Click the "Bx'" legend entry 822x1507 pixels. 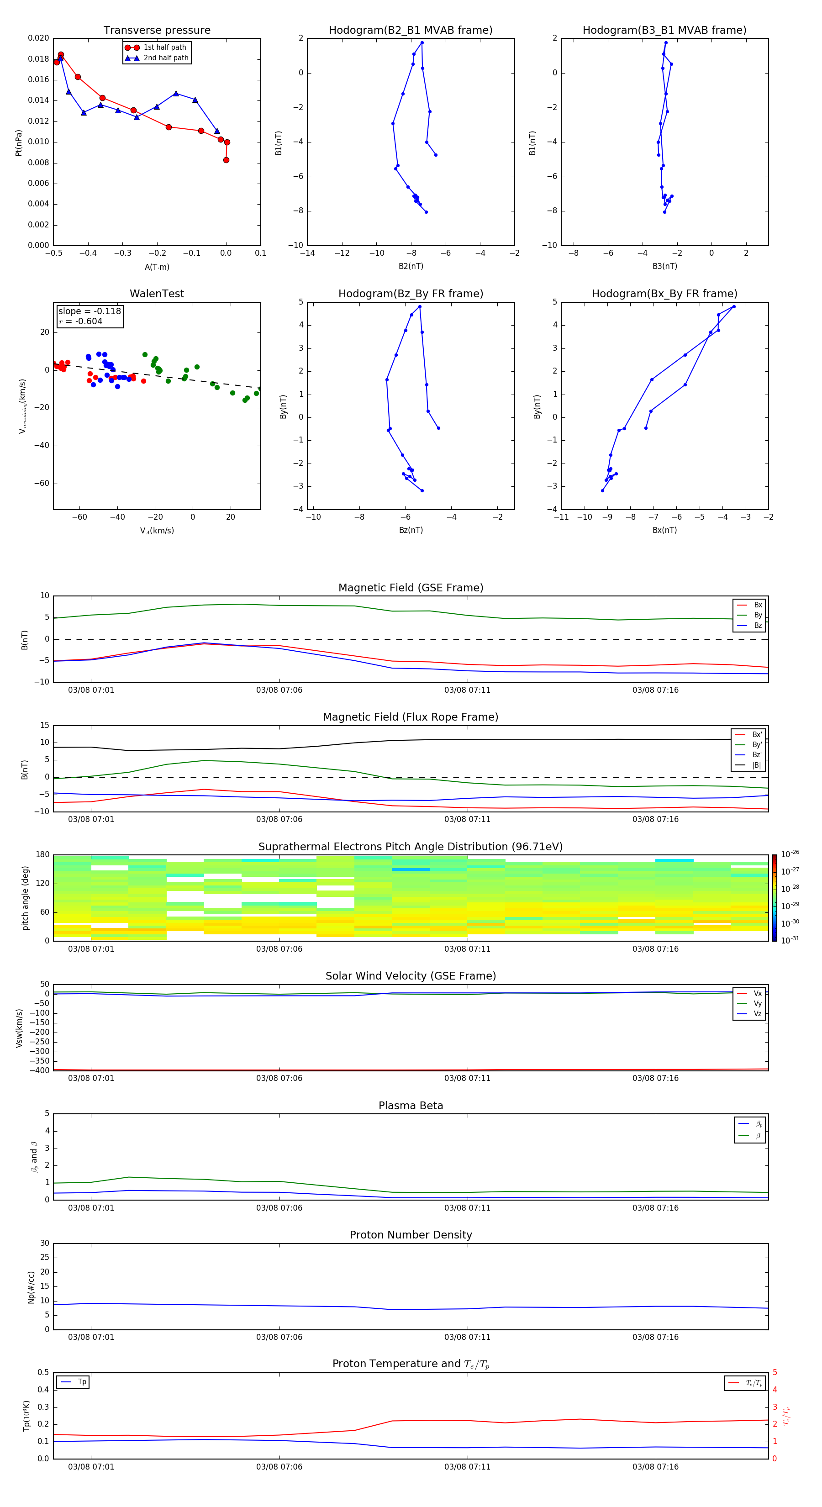[x=748, y=735]
